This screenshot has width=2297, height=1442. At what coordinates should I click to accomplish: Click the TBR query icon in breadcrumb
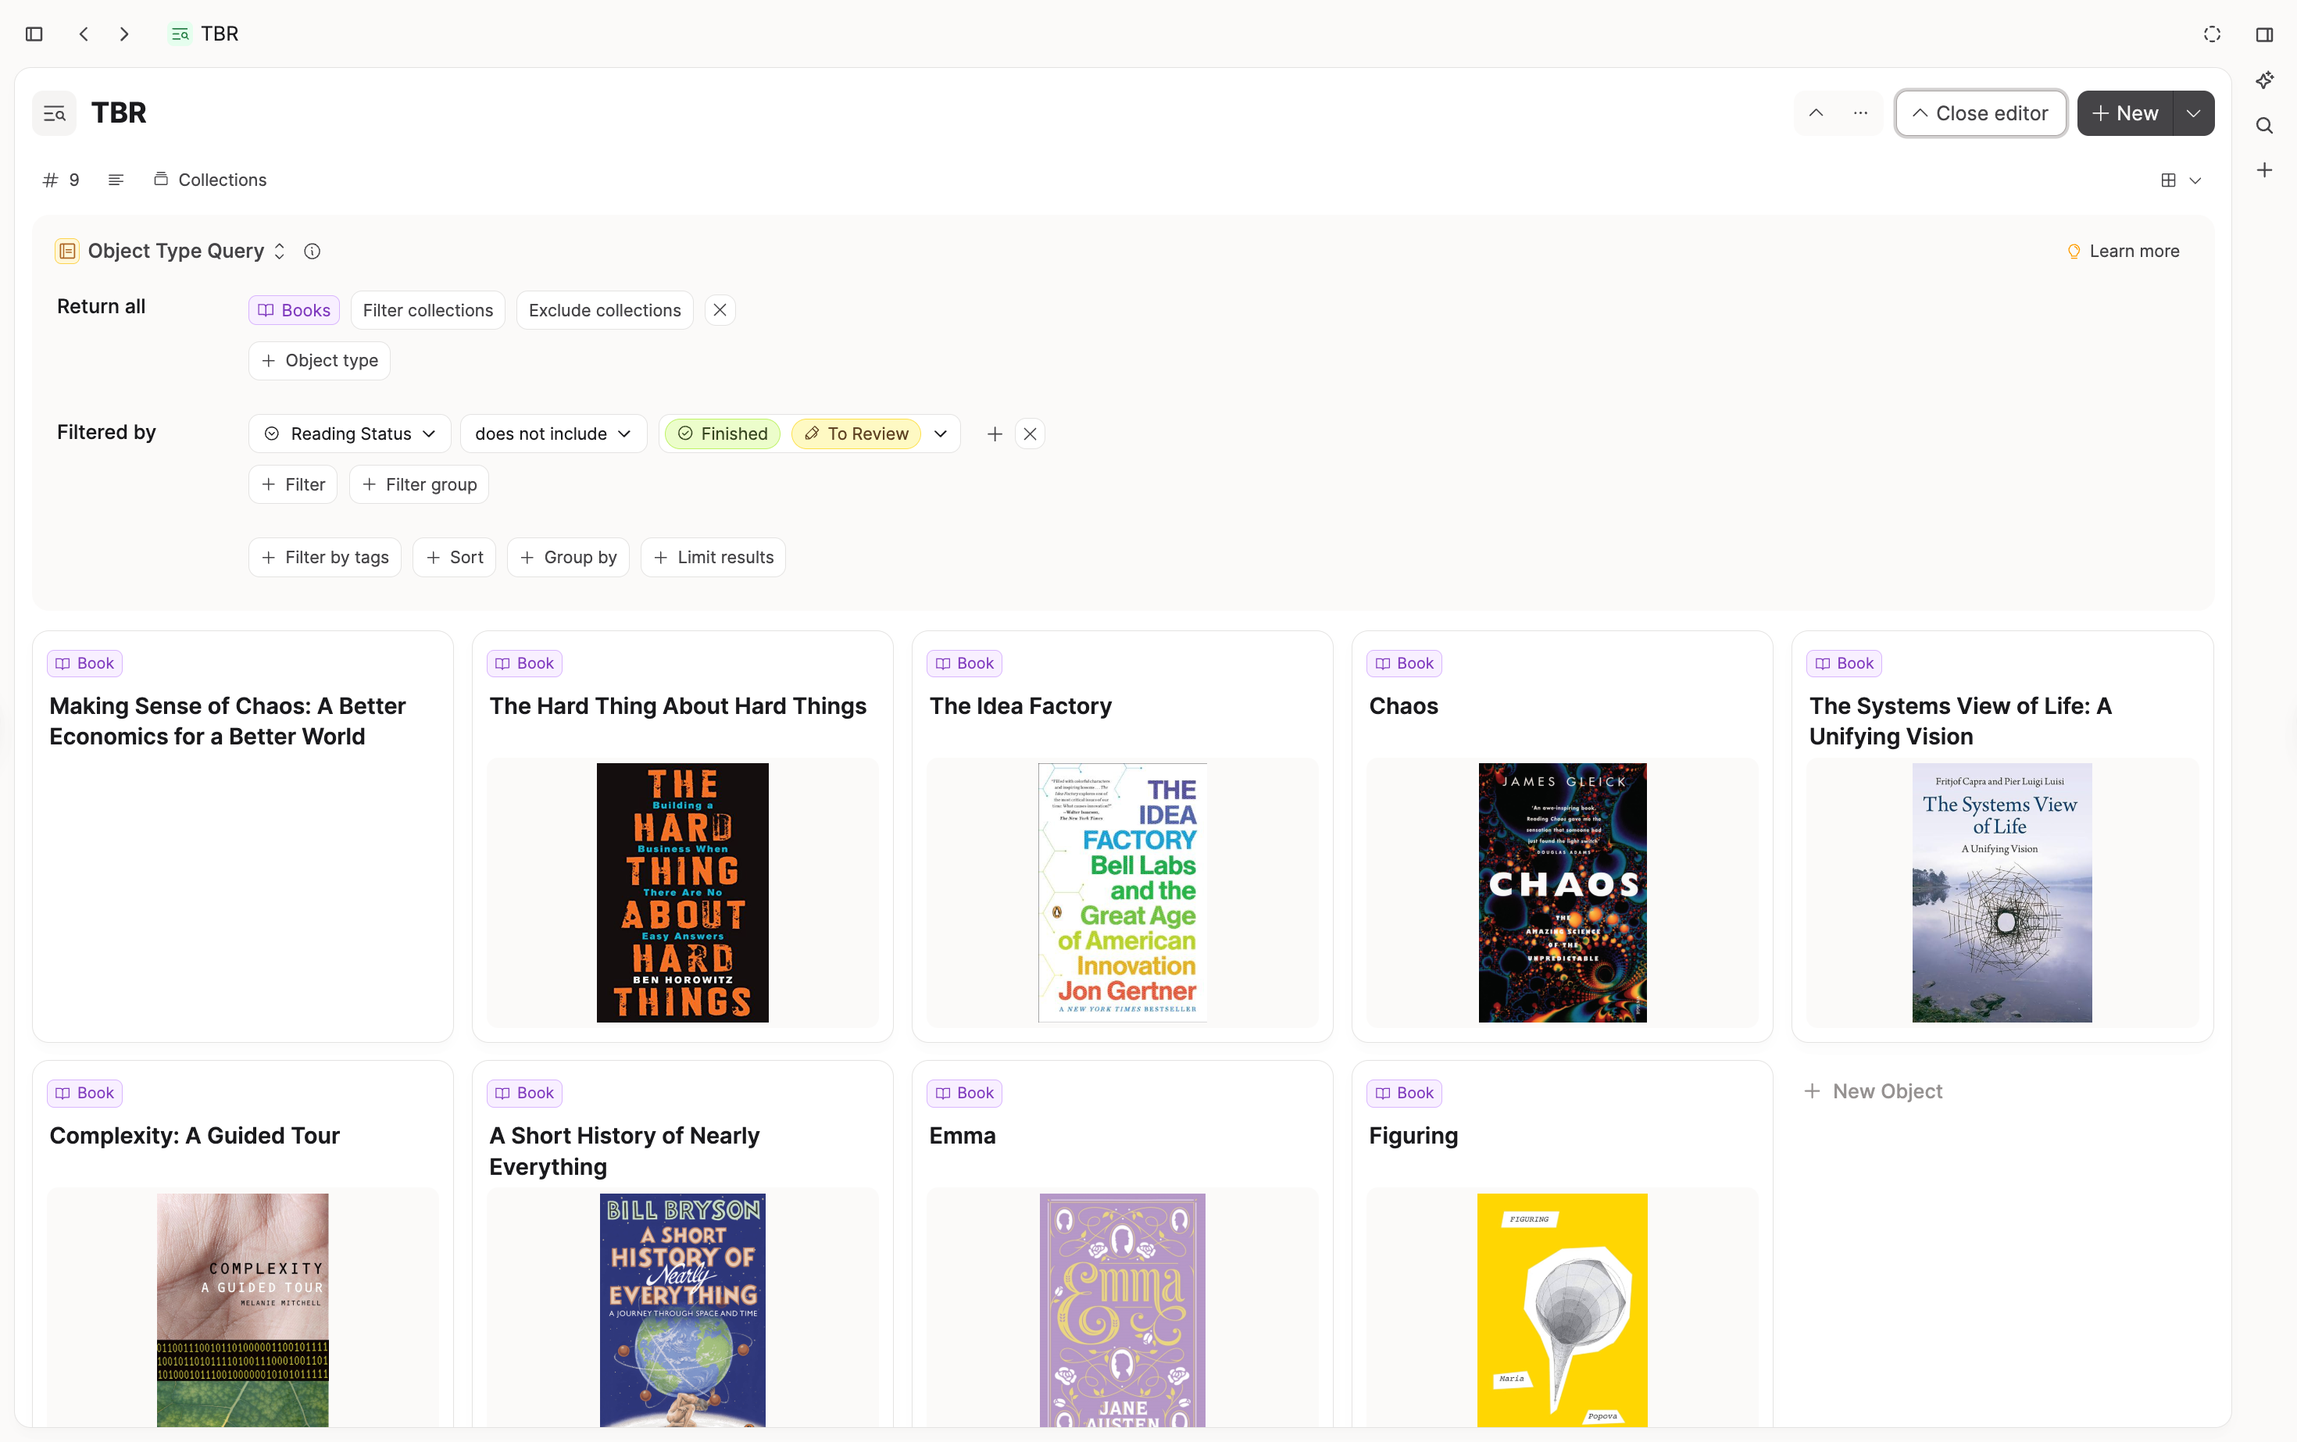(180, 34)
